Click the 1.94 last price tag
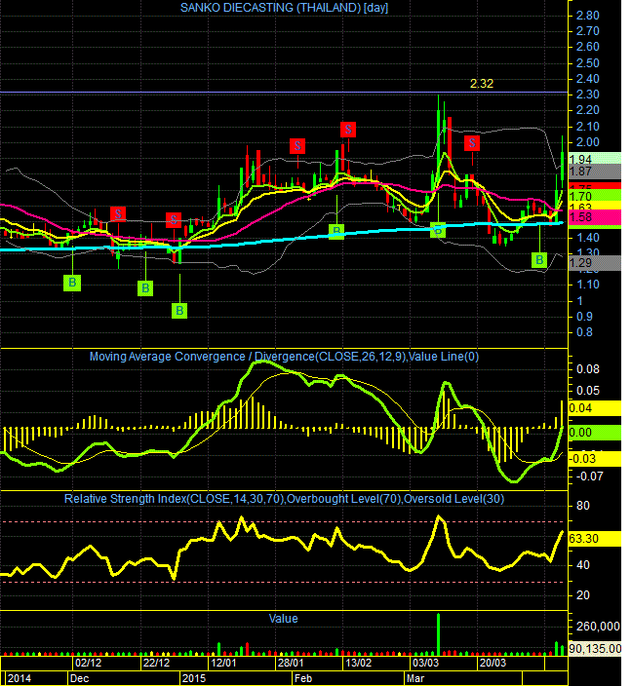 click(595, 159)
